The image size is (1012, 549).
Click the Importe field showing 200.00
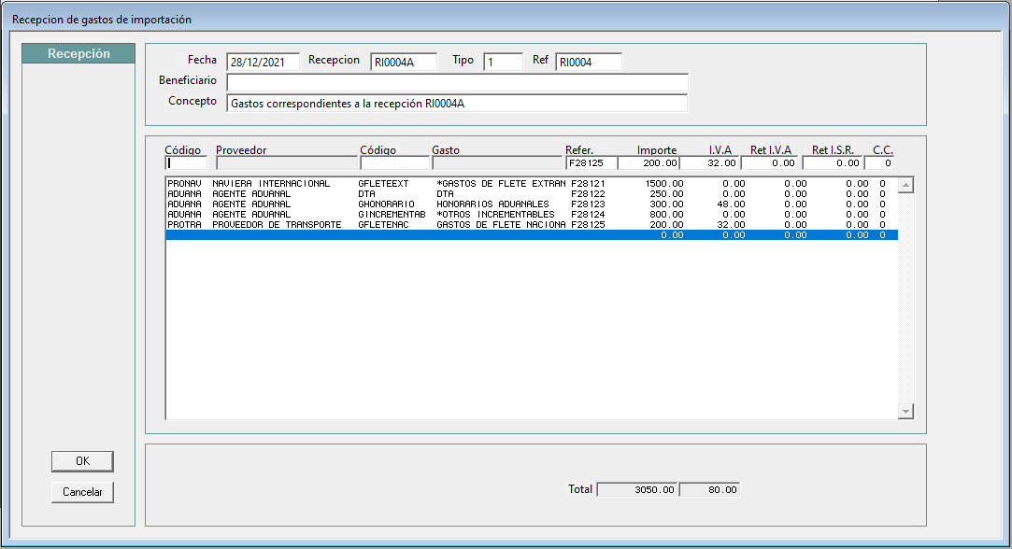pos(649,163)
